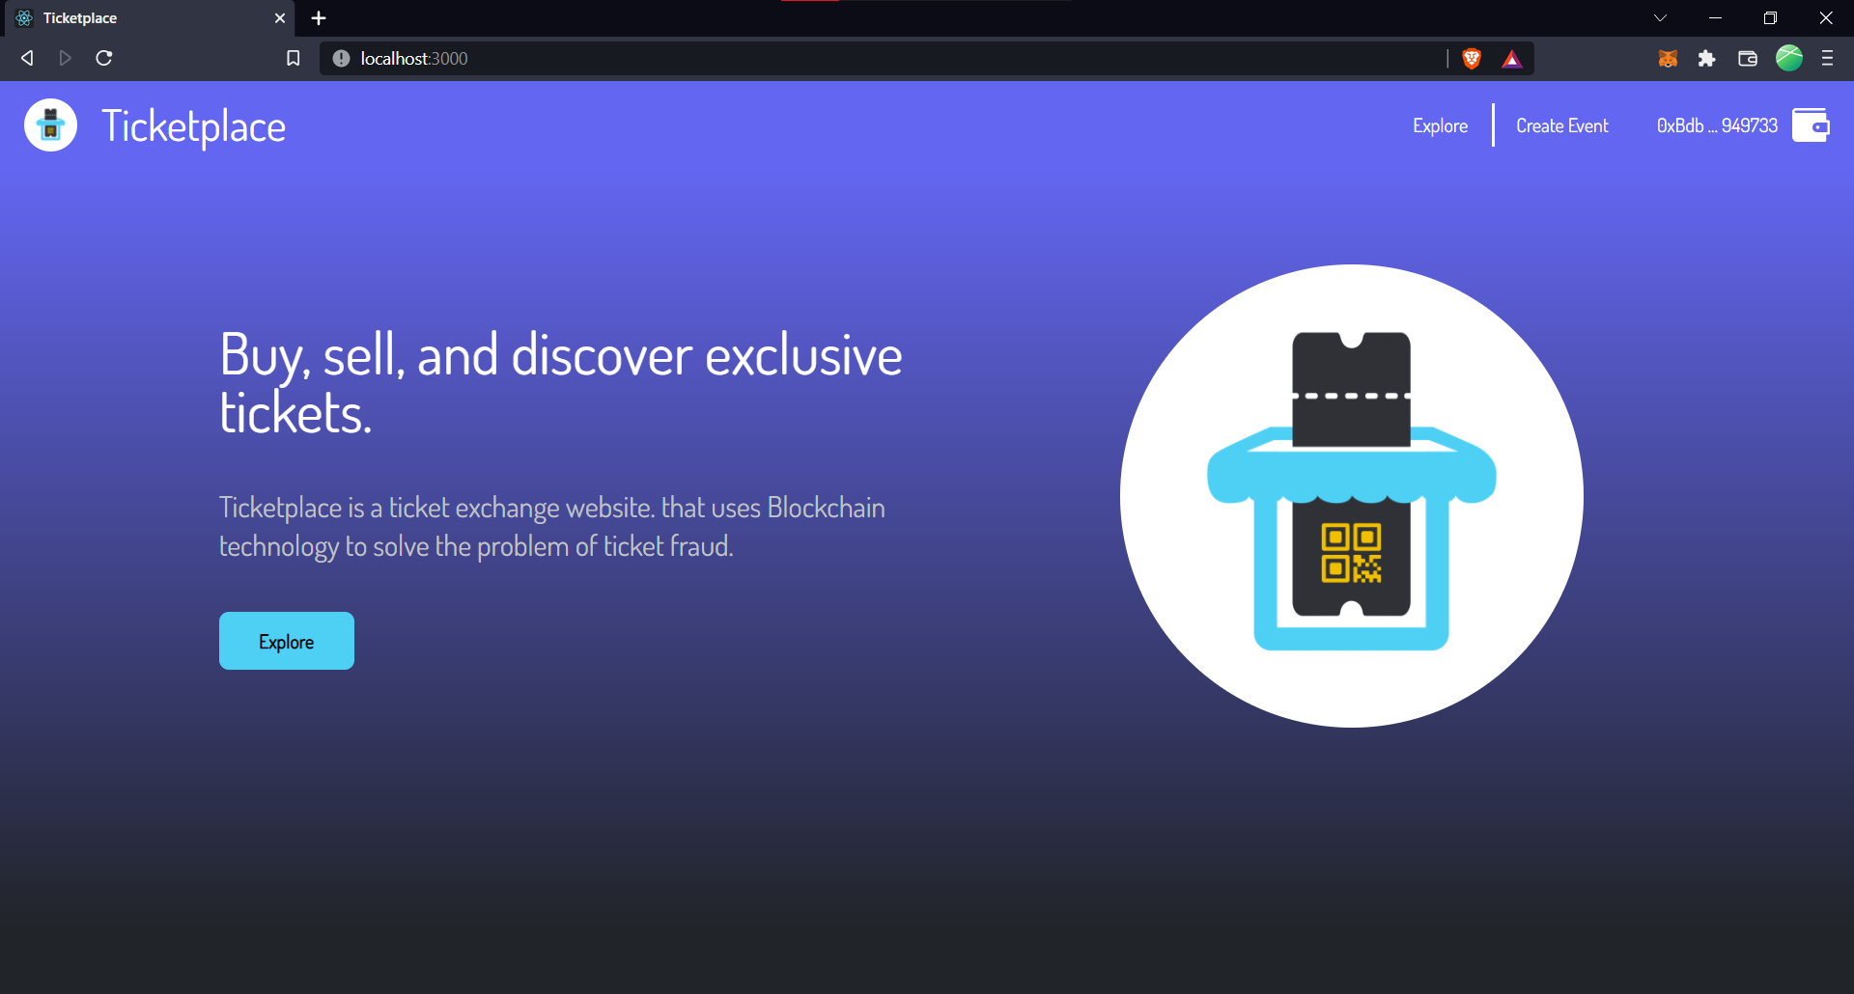Click the green profile avatar
This screenshot has height=994, width=1854.
point(1789,58)
